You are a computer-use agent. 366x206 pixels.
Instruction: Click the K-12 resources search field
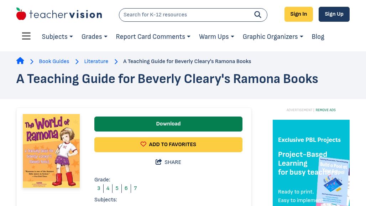pos(185,15)
